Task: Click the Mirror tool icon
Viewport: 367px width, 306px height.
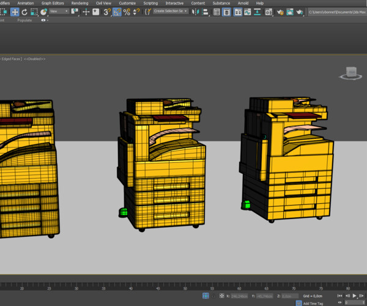Action: (195, 12)
